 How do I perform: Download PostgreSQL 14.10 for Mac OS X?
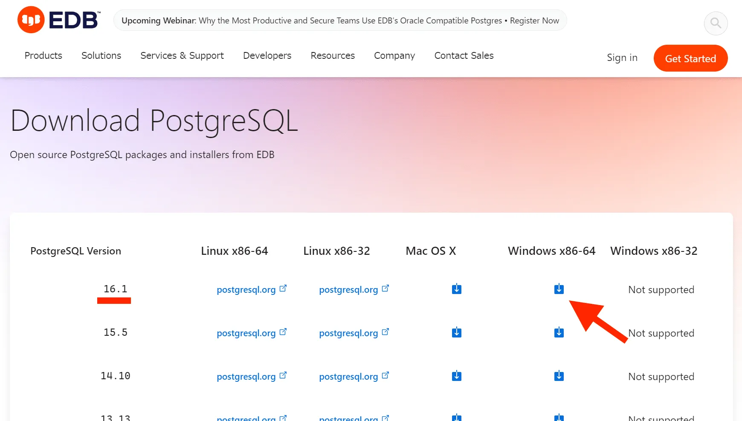pyautogui.click(x=456, y=376)
